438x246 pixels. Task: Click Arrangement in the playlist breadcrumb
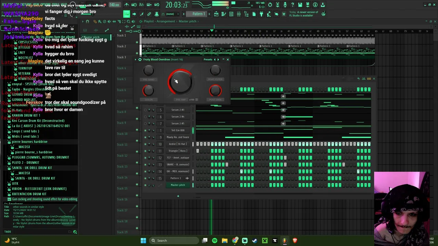(x=166, y=21)
